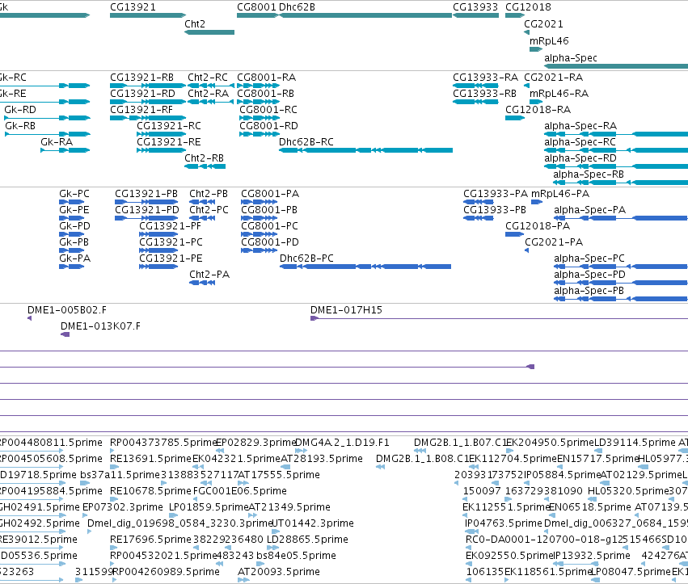Click the CG2021-PA protein label

coord(554,242)
